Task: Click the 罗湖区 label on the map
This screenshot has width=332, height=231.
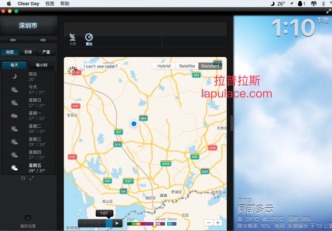Action: [176, 192]
